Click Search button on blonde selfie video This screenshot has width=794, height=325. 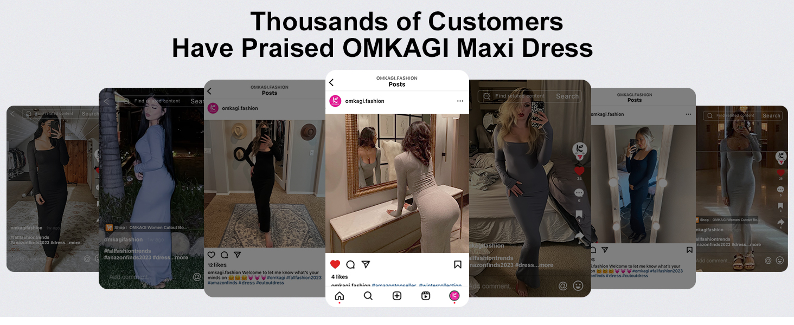click(x=567, y=96)
